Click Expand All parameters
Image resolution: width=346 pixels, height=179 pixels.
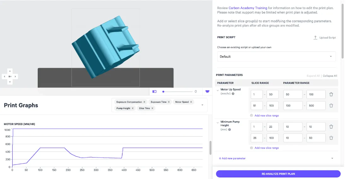313,76
